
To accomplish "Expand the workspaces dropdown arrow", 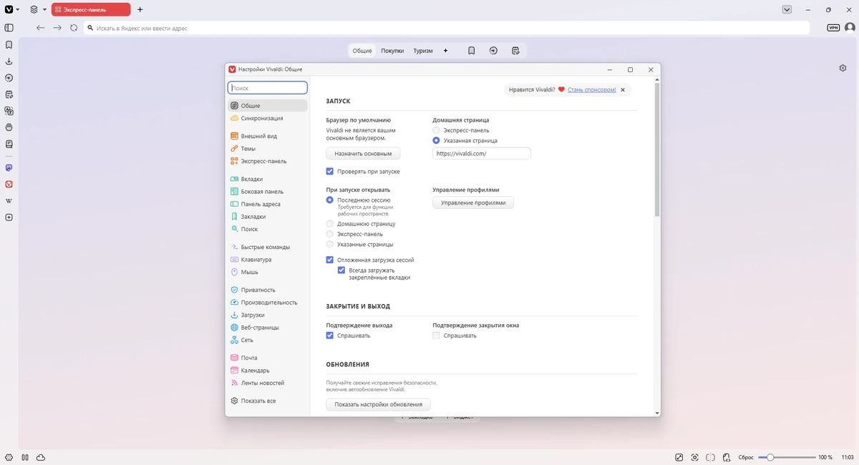I will click(x=44, y=10).
